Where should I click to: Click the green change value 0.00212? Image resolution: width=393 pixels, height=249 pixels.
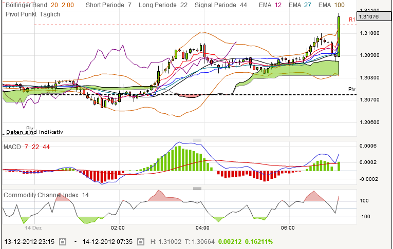click(x=230, y=242)
